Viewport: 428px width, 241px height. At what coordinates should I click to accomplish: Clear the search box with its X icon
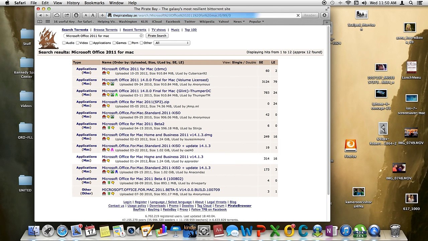click(141, 36)
